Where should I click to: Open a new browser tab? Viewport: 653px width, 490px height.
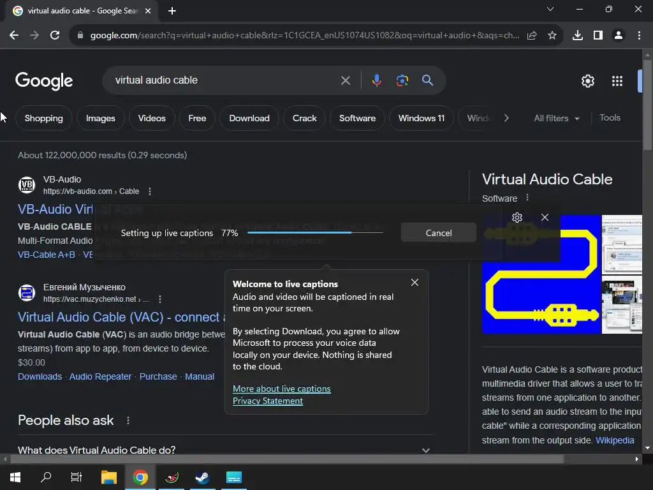point(172,11)
